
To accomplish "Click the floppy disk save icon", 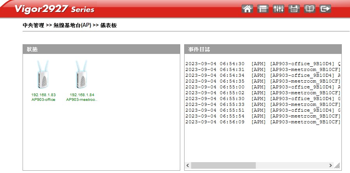I will pyautogui.click(x=294, y=9).
